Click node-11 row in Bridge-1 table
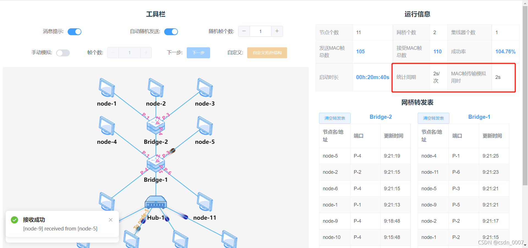The image size is (528, 248). tap(463, 172)
